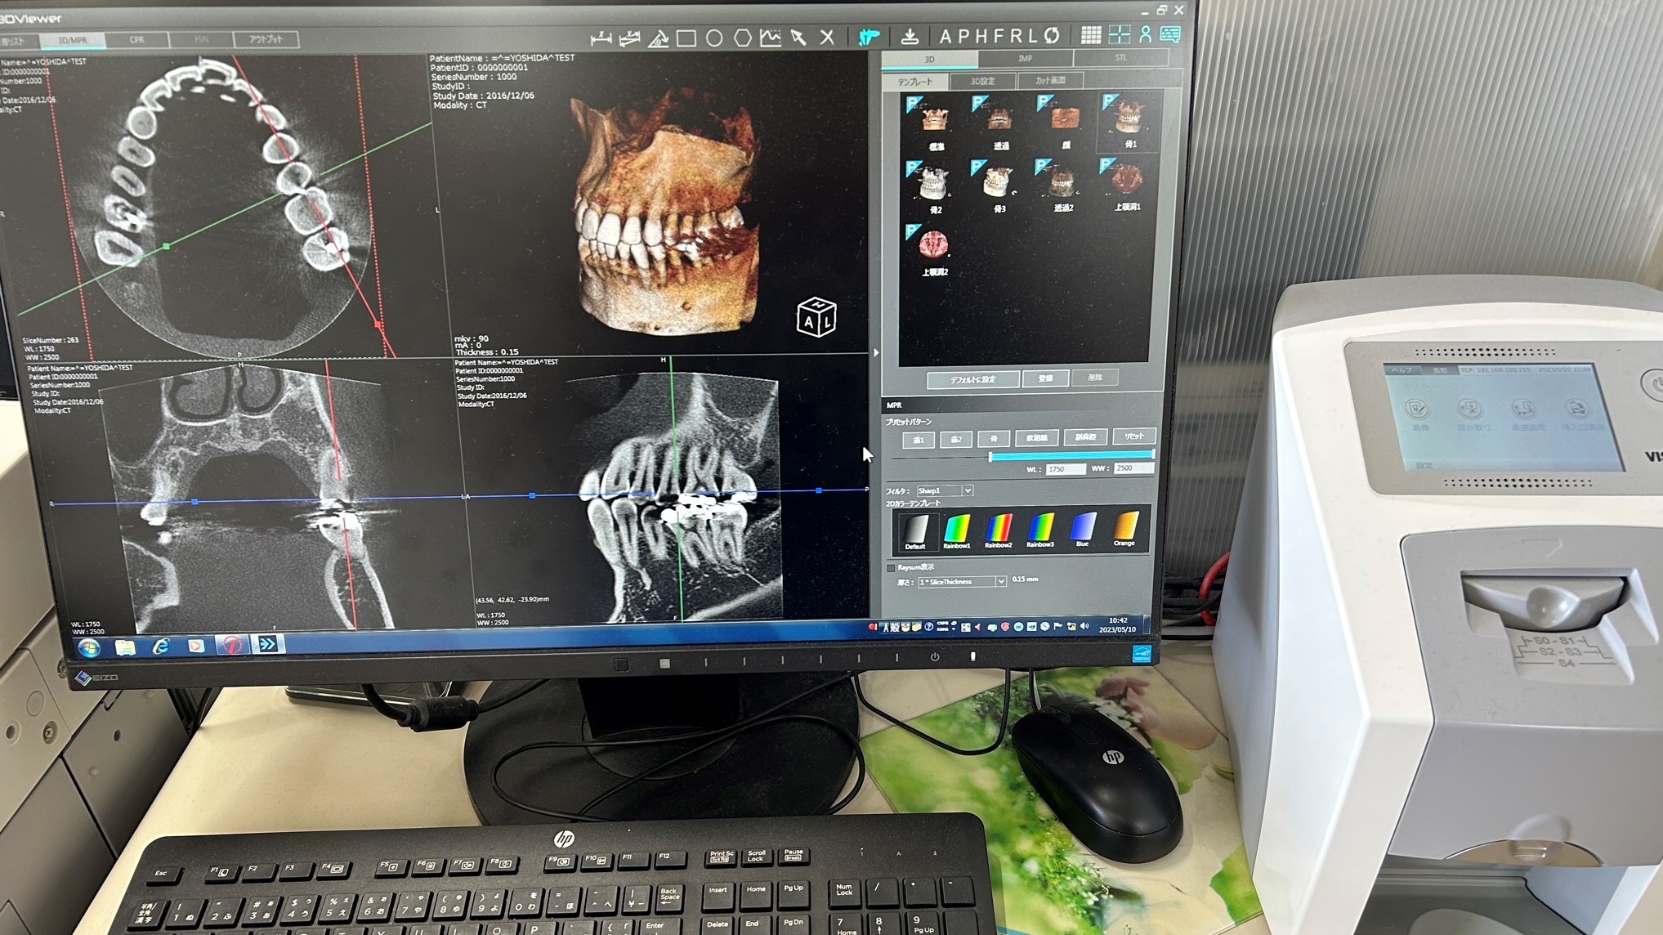Select the angle measurement tool
Image resolution: width=1663 pixels, height=935 pixels.
(659, 38)
